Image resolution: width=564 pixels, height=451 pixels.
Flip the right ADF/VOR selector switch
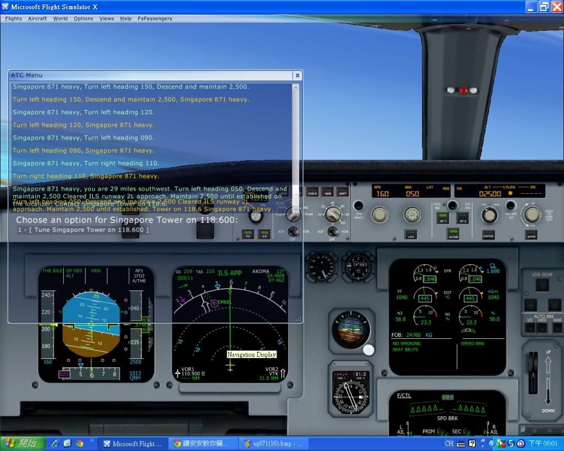point(333,231)
